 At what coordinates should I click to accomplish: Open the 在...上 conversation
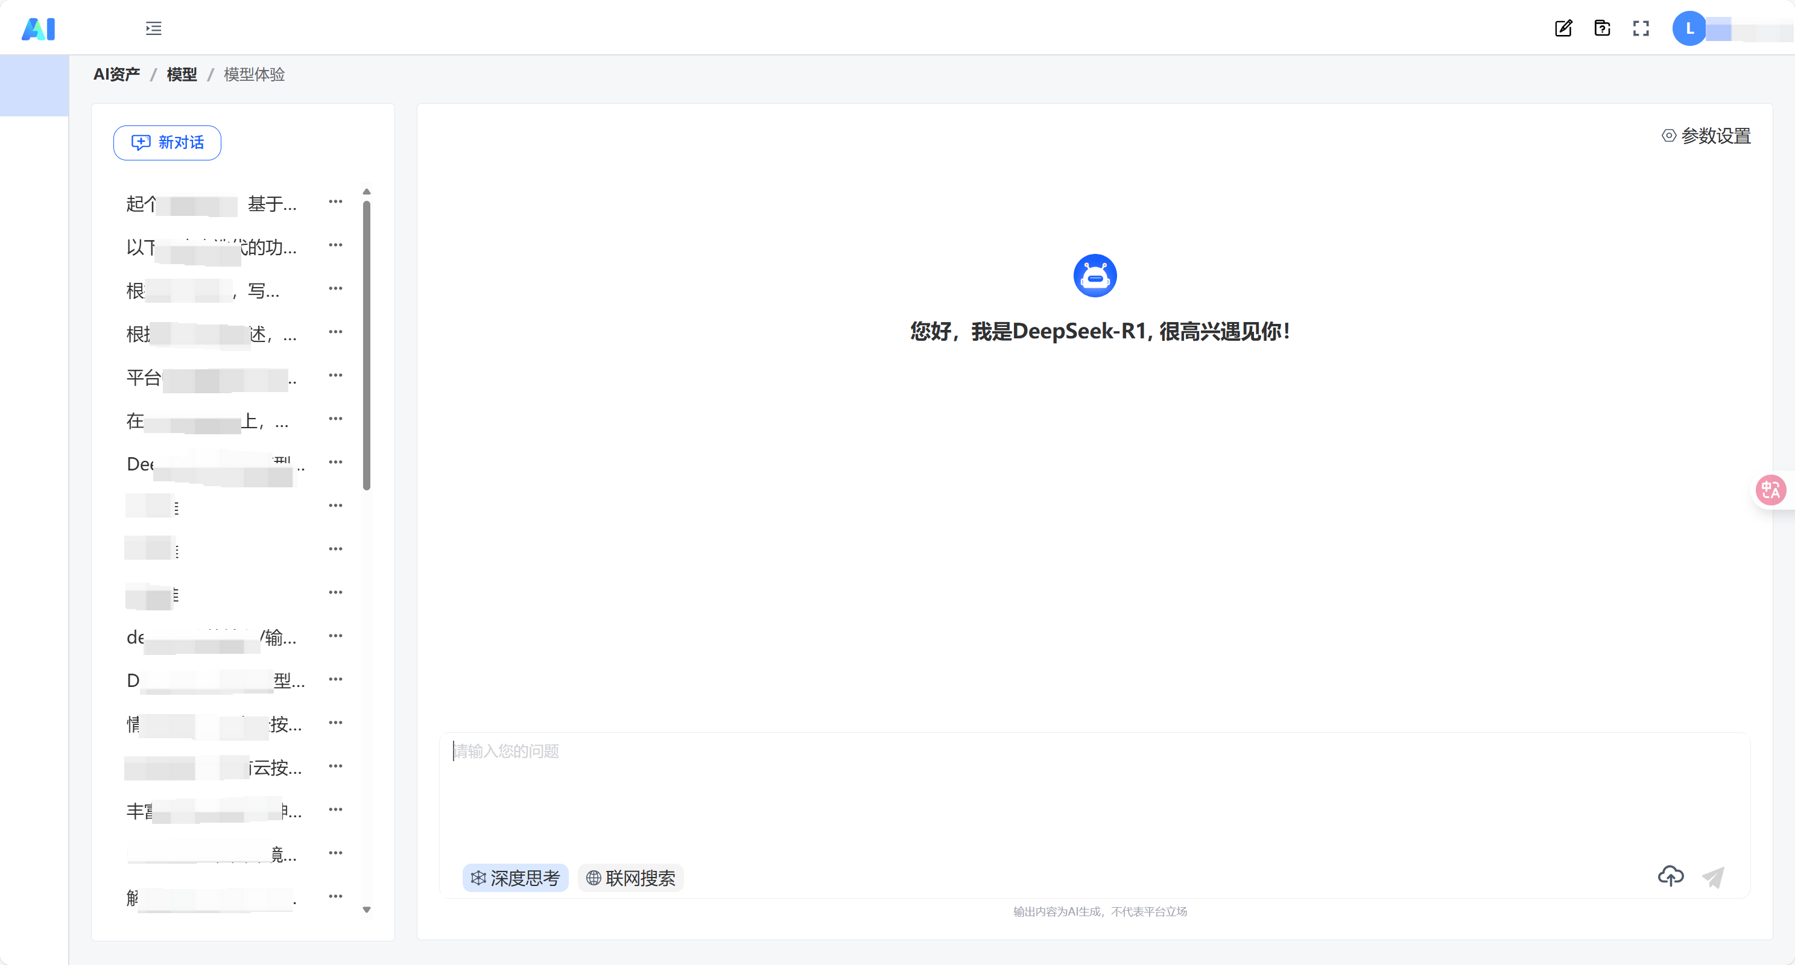tap(207, 421)
